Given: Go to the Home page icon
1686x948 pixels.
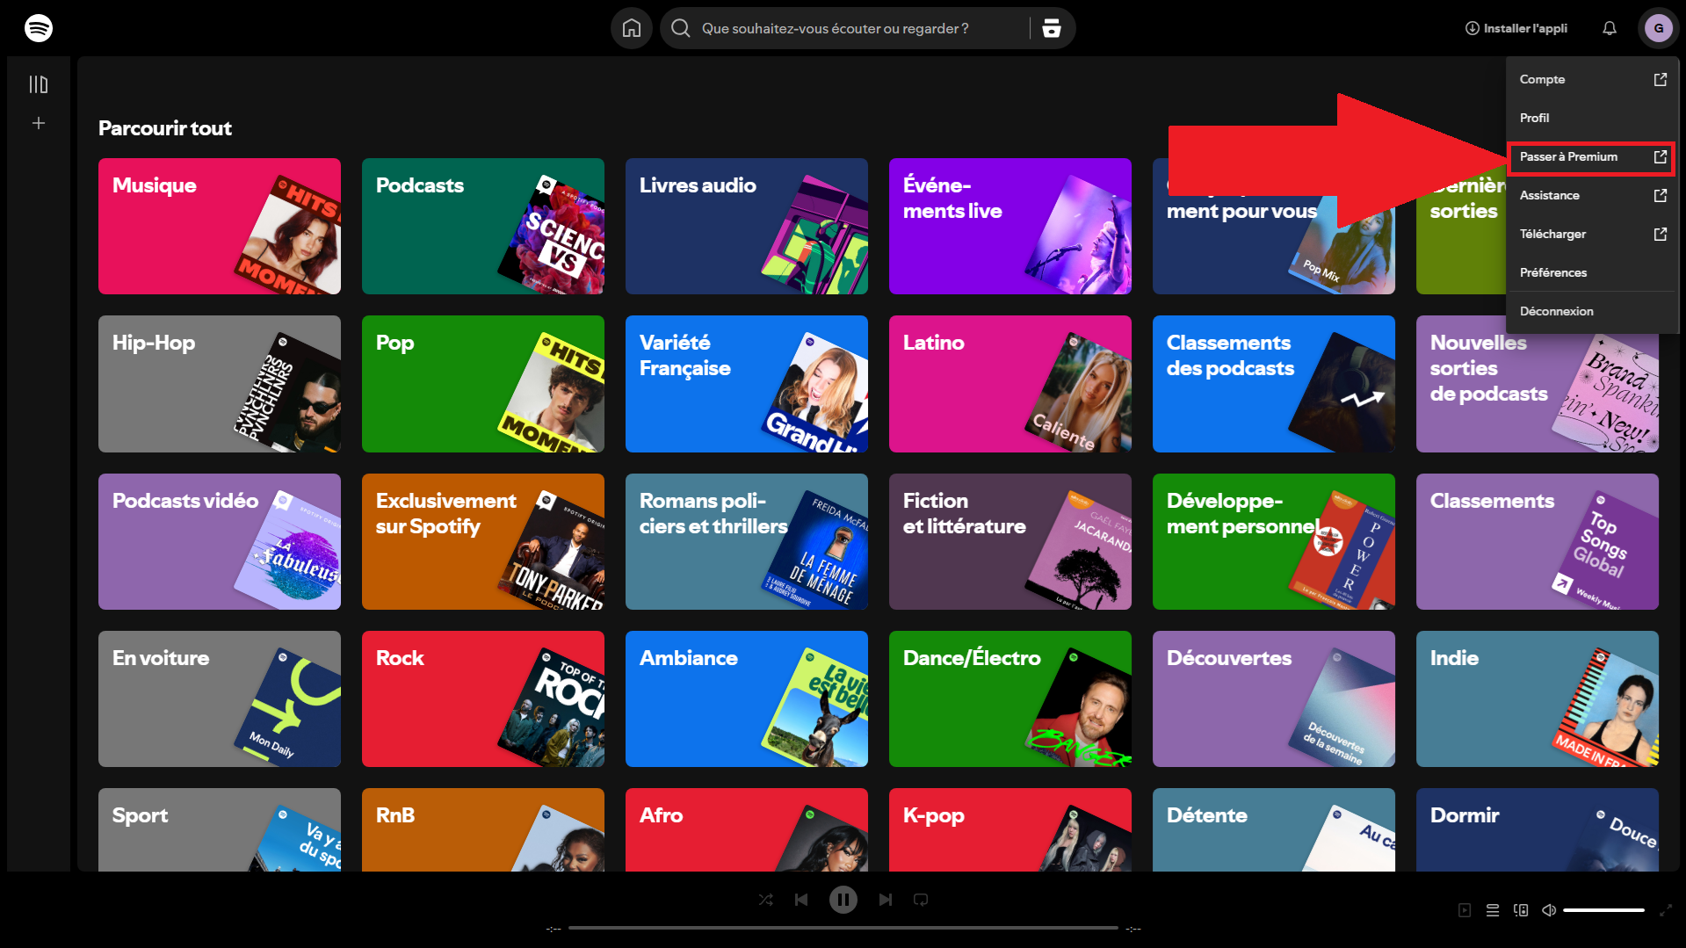Looking at the screenshot, I should pyautogui.click(x=631, y=28).
